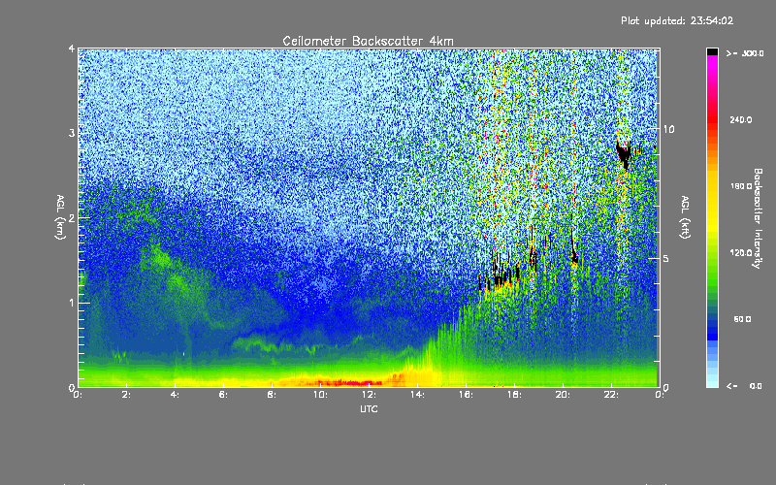Image resolution: width=776 pixels, height=485 pixels.
Task: Click the "5" tick on the AGL kft axis
Action: (666, 258)
